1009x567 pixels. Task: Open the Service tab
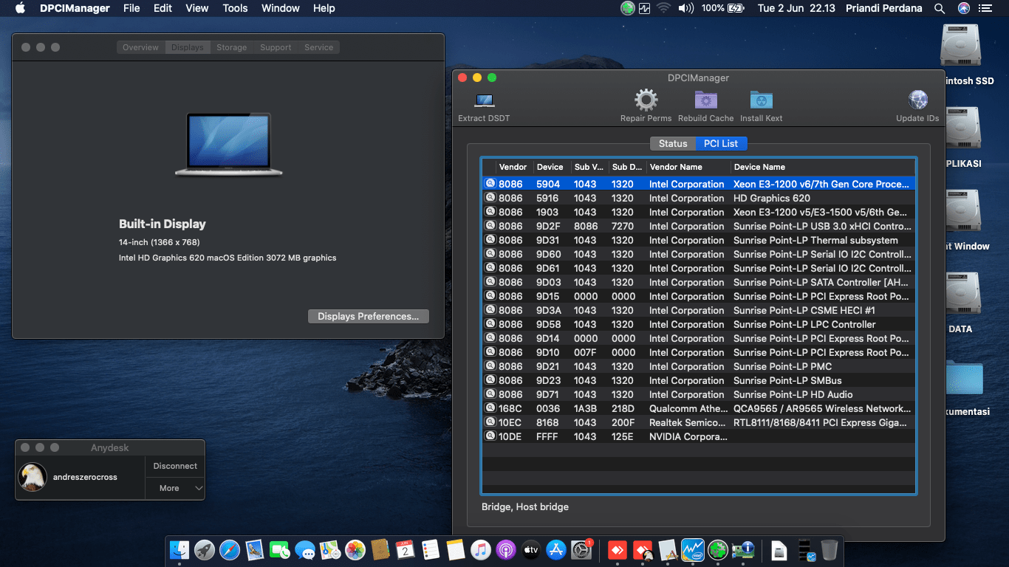tap(319, 47)
